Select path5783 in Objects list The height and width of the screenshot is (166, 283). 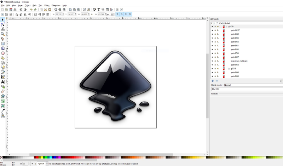pos(235,53)
